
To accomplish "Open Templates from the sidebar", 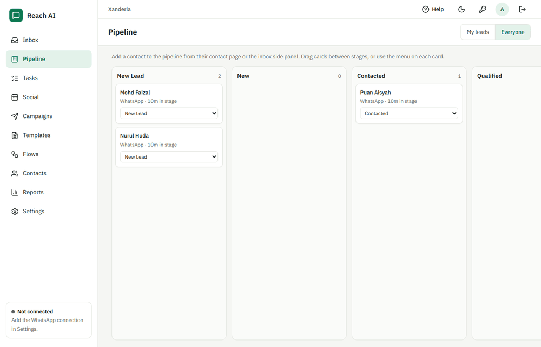I will coord(49,135).
